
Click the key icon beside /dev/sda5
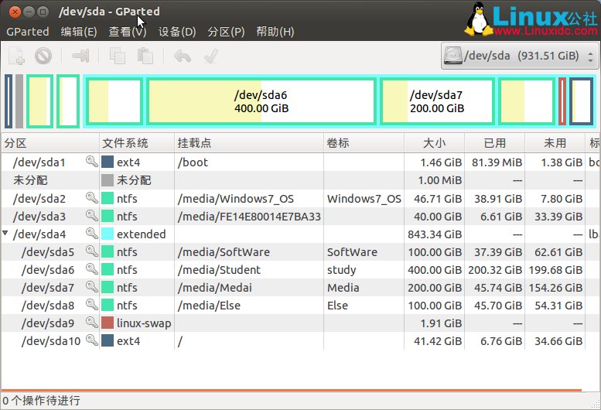click(x=91, y=251)
